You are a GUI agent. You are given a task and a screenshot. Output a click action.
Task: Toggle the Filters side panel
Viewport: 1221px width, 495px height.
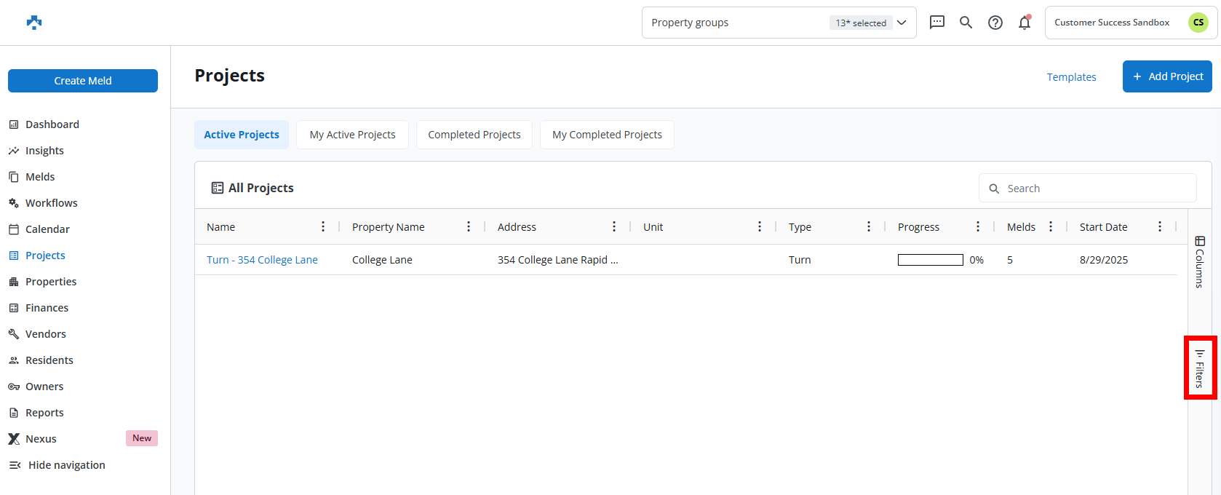[x=1200, y=368]
